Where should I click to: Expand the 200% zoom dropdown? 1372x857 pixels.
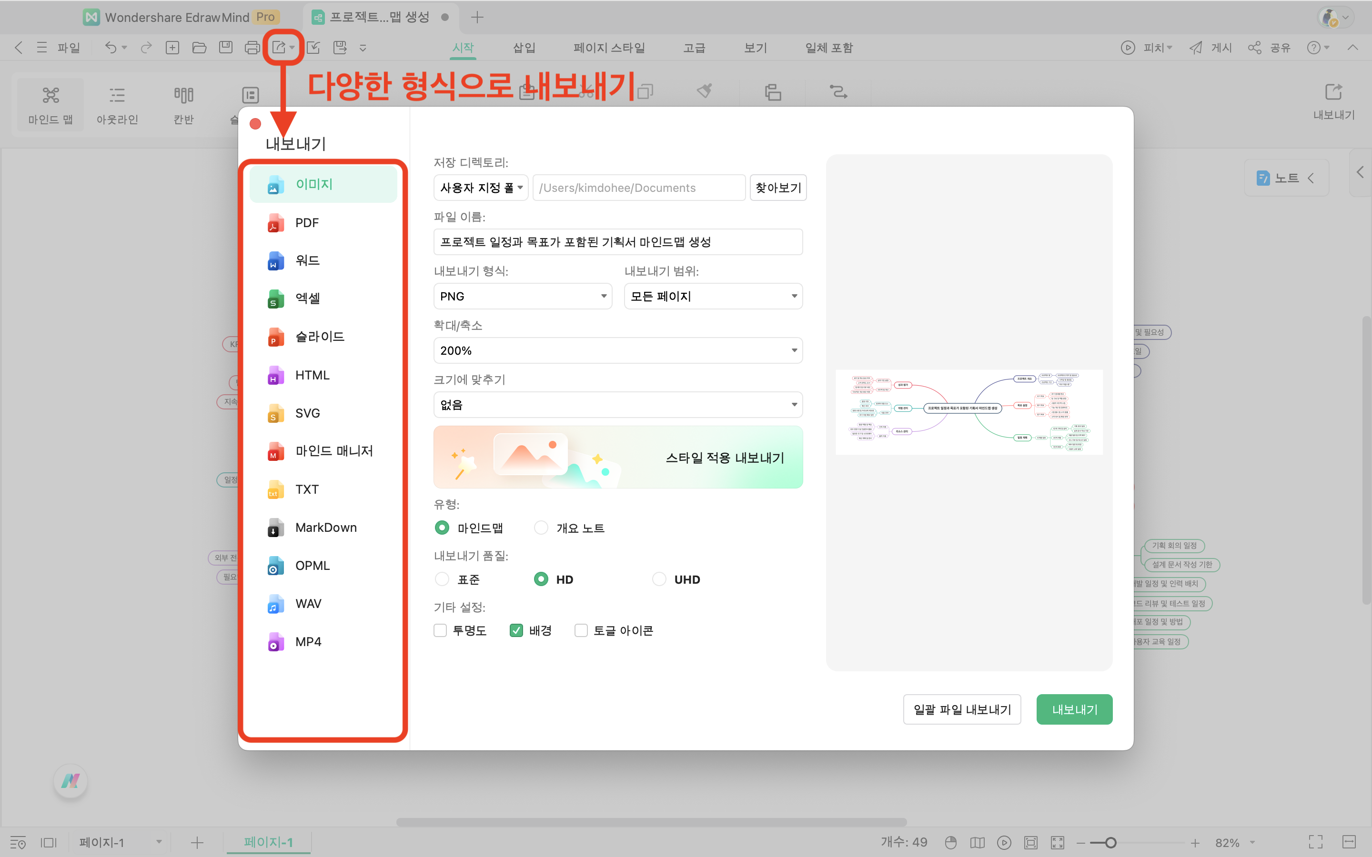617,350
